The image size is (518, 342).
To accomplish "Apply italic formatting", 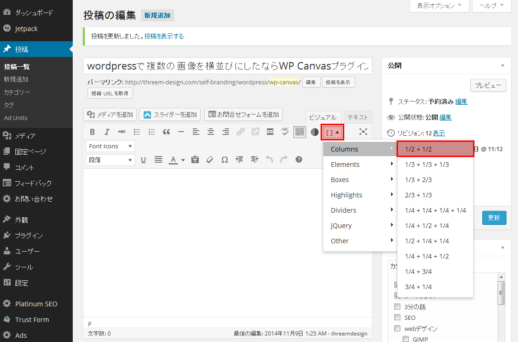I will click(x=107, y=132).
